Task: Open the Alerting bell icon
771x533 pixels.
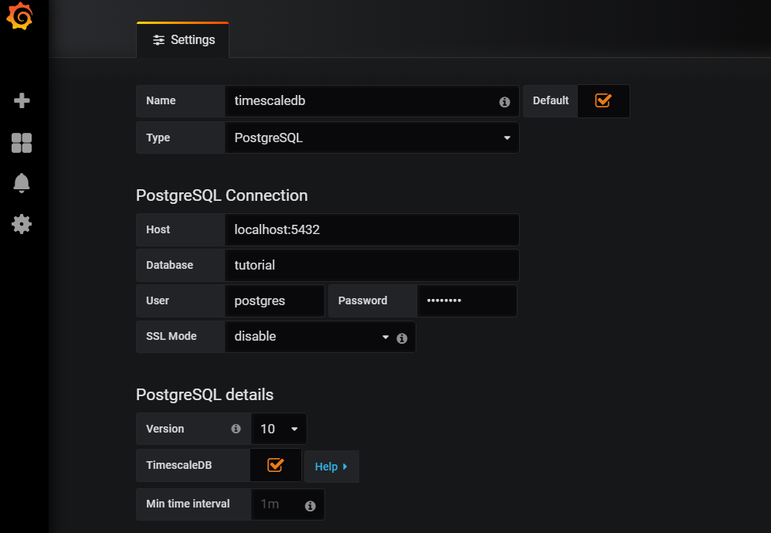Action: pyautogui.click(x=22, y=183)
